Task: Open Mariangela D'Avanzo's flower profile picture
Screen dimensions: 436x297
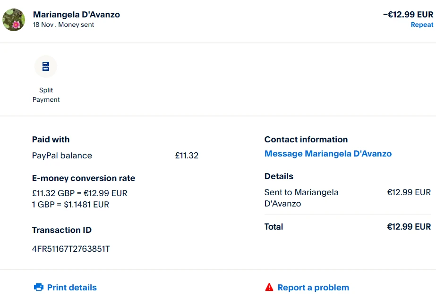Action: tap(14, 20)
